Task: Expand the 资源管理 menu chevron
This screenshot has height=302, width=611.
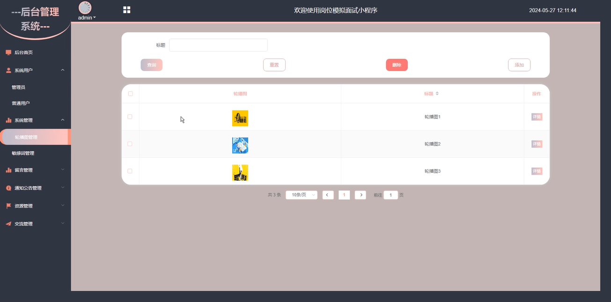Action: (x=63, y=206)
